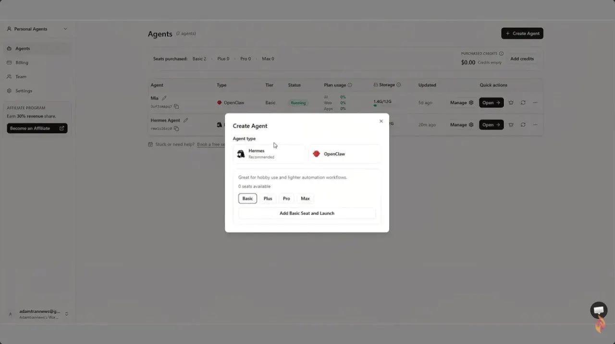
Task: Open Agents in the sidebar
Action: [x=37, y=48]
